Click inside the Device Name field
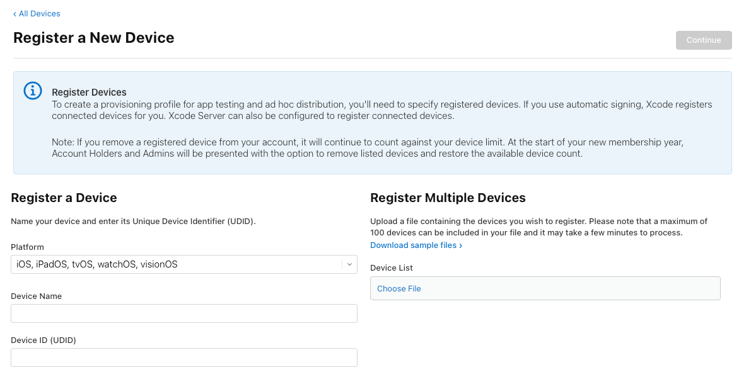 click(x=183, y=313)
